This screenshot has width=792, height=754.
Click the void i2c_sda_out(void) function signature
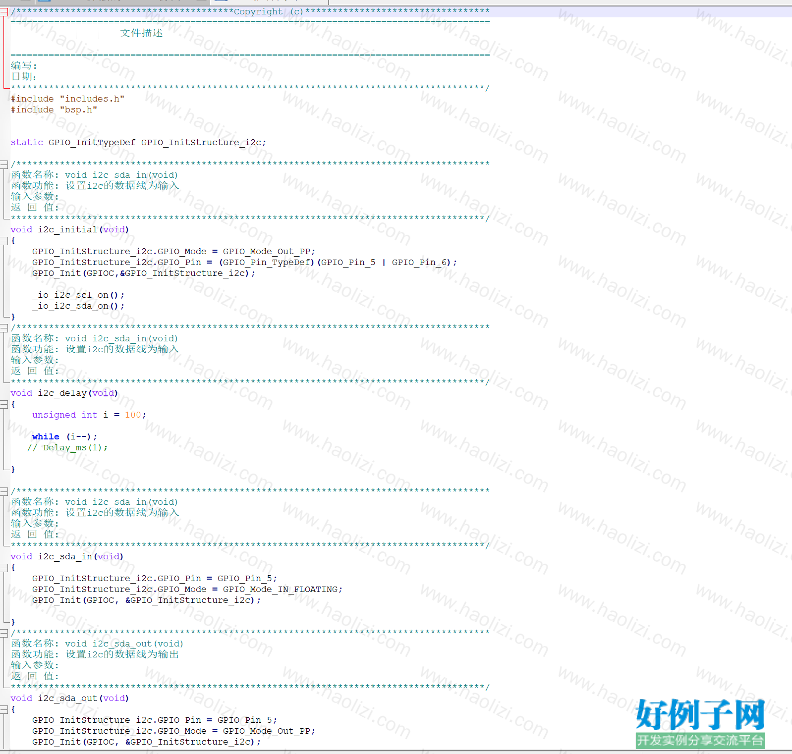70,698
